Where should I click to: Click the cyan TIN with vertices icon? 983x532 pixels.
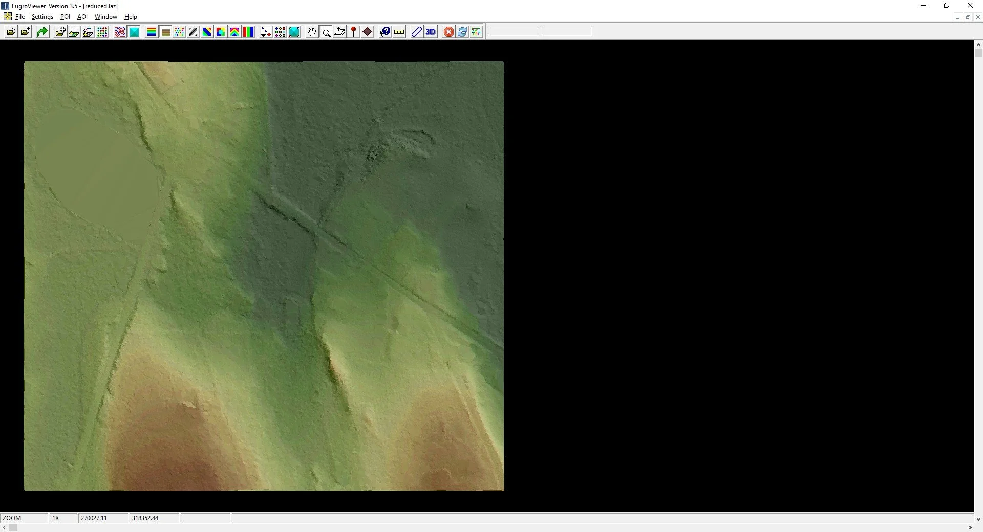(294, 32)
